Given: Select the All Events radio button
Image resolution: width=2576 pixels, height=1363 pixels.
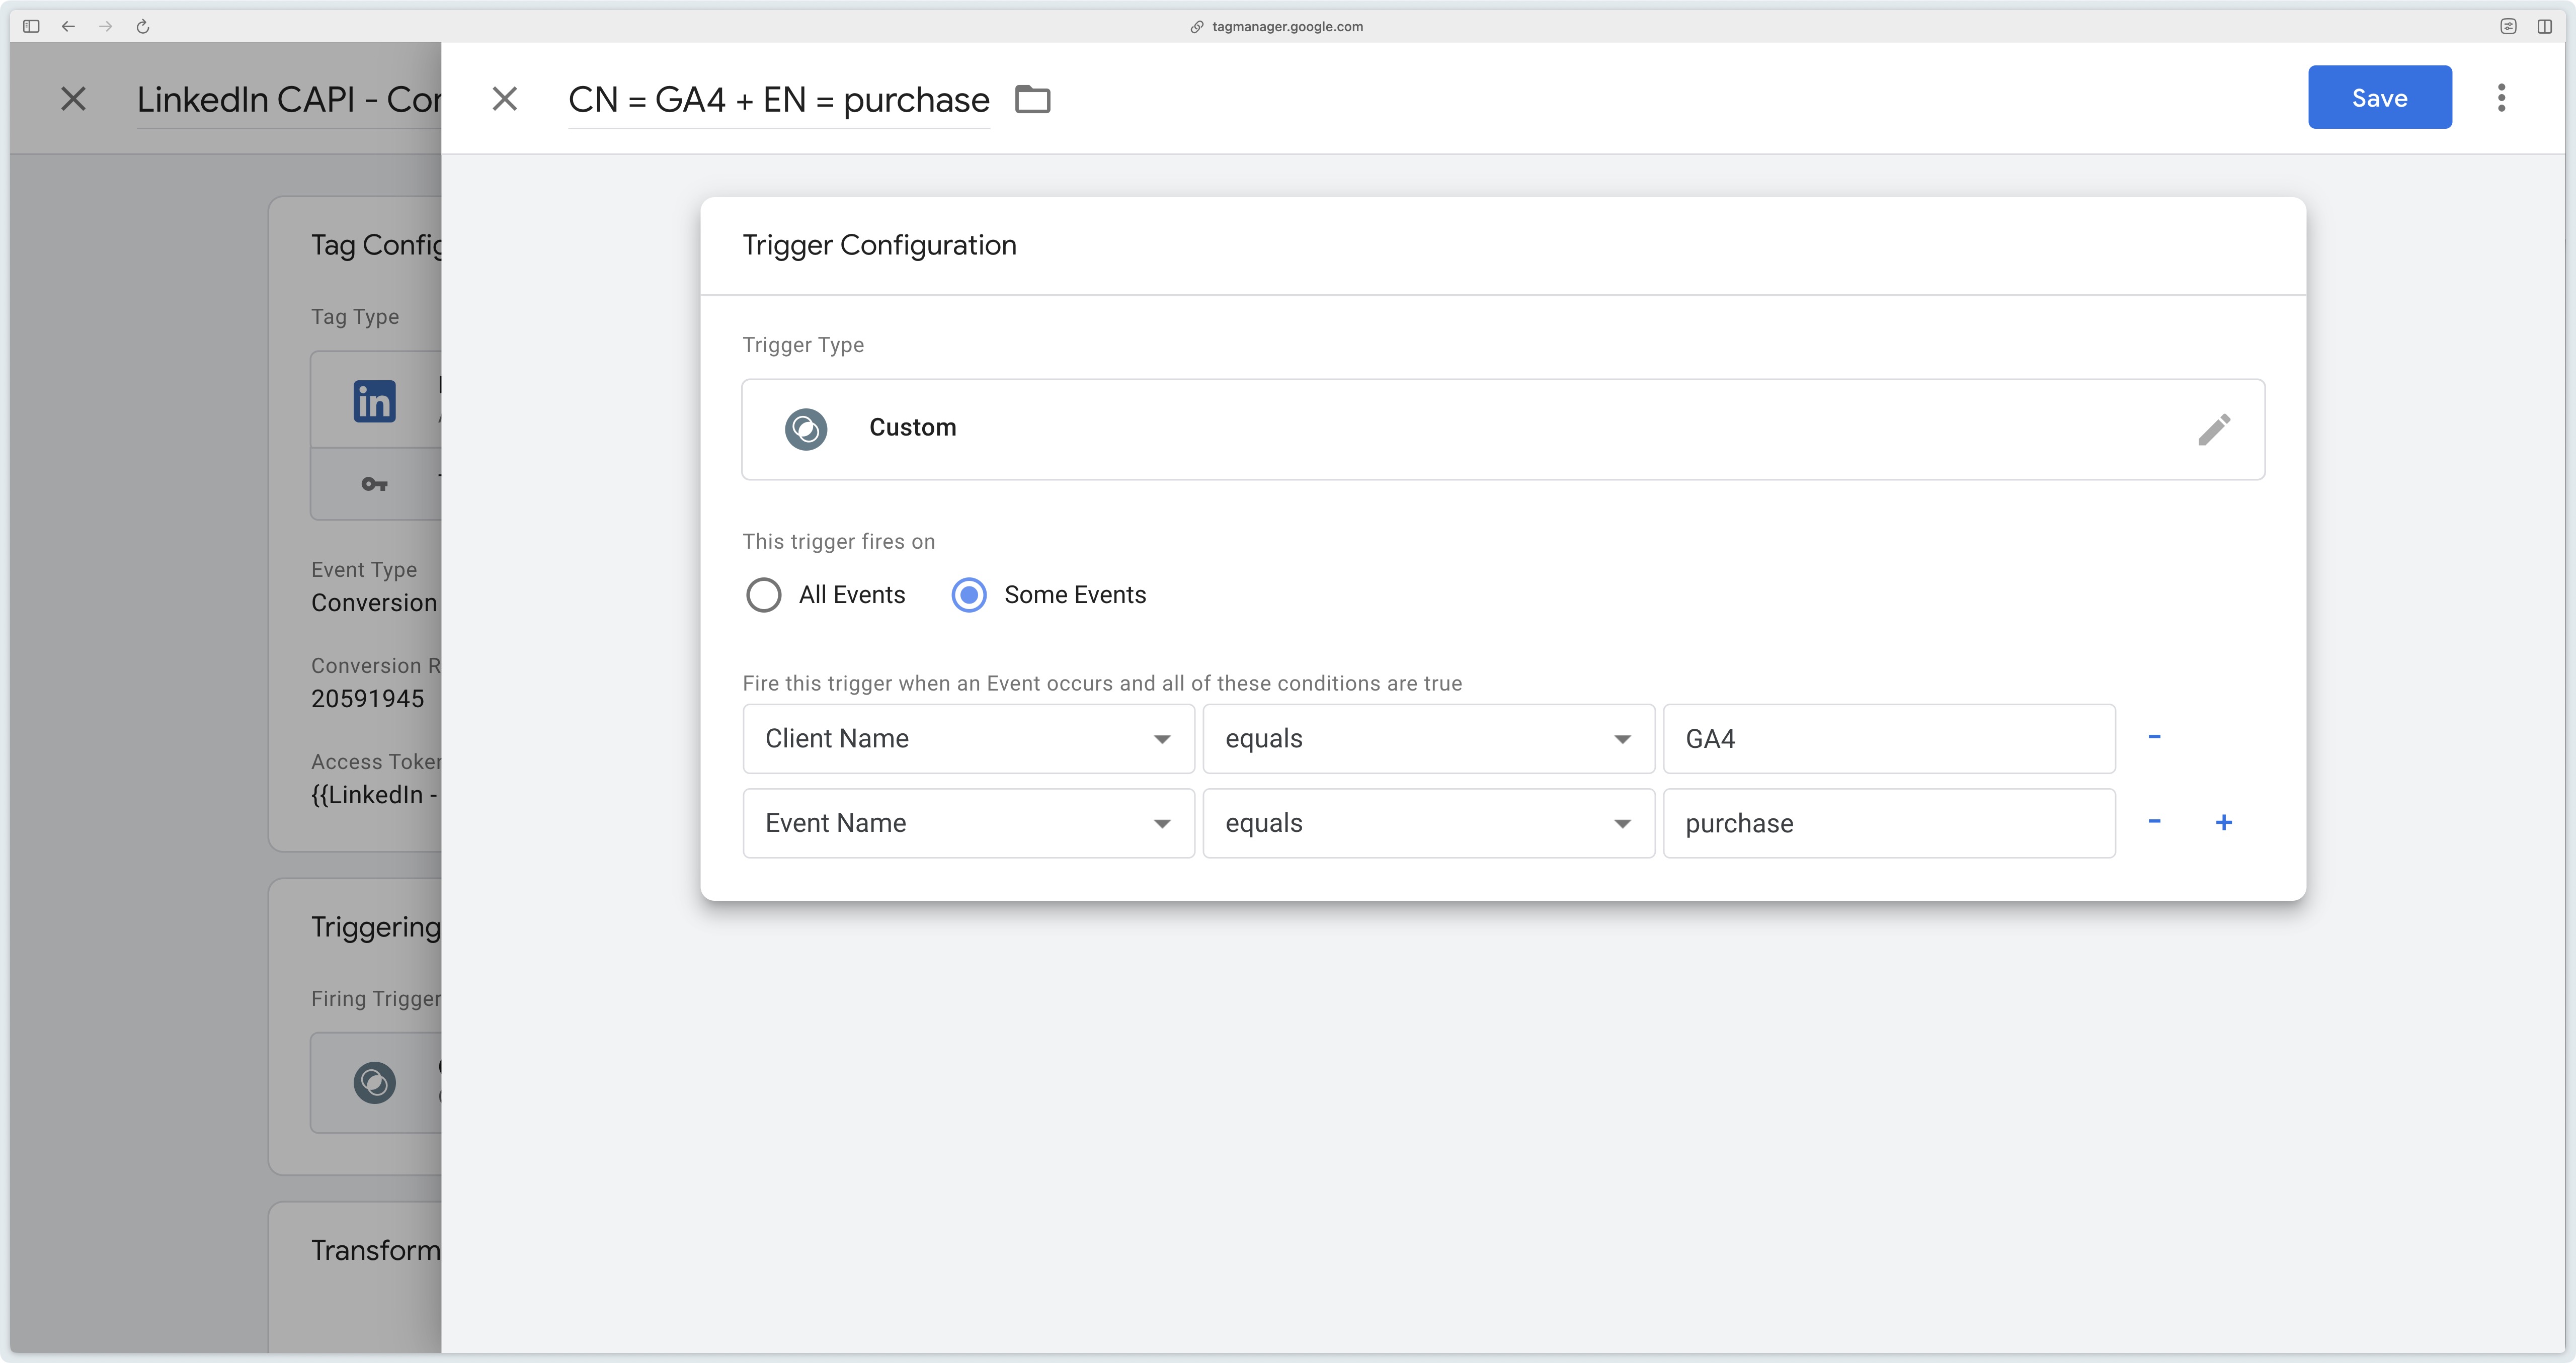Looking at the screenshot, I should point(764,595).
